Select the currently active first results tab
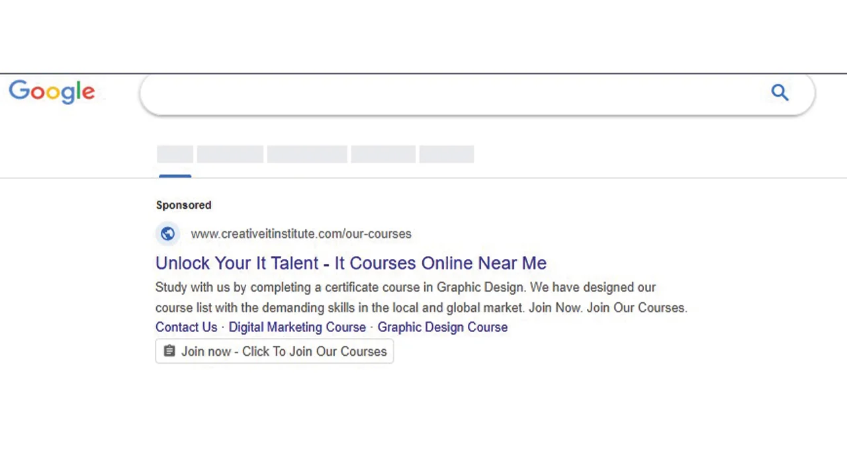The width and height of the screenshot is (847, 476). [x=175, y=154]
